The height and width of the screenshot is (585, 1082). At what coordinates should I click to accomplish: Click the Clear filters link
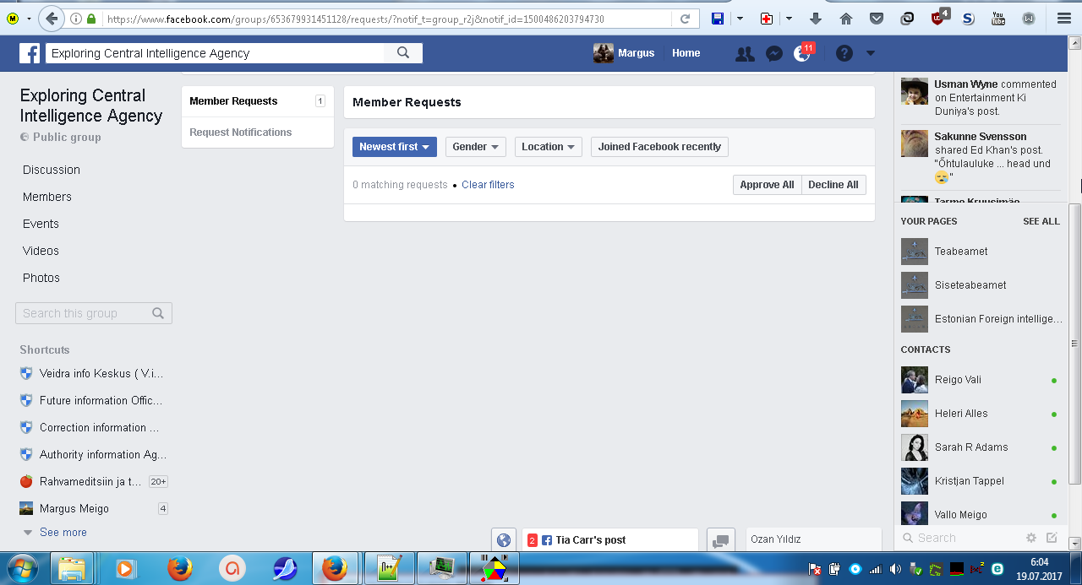click(x=488, y=185)
